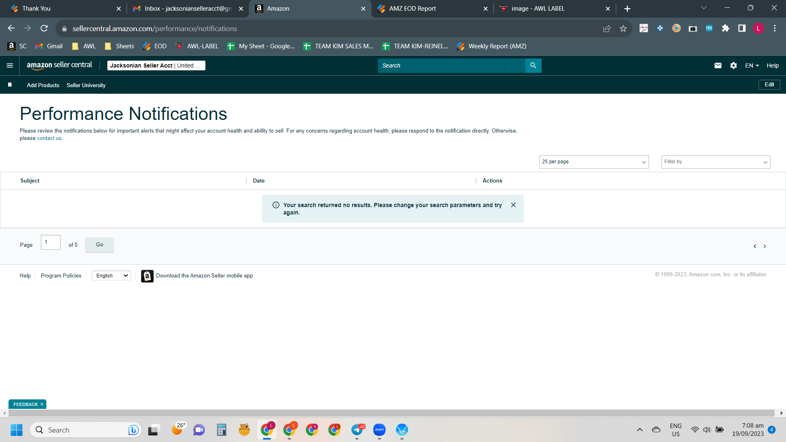Screen dimensions: 786x442
Task: Open Windows Start menu
Action: point(16,430)
